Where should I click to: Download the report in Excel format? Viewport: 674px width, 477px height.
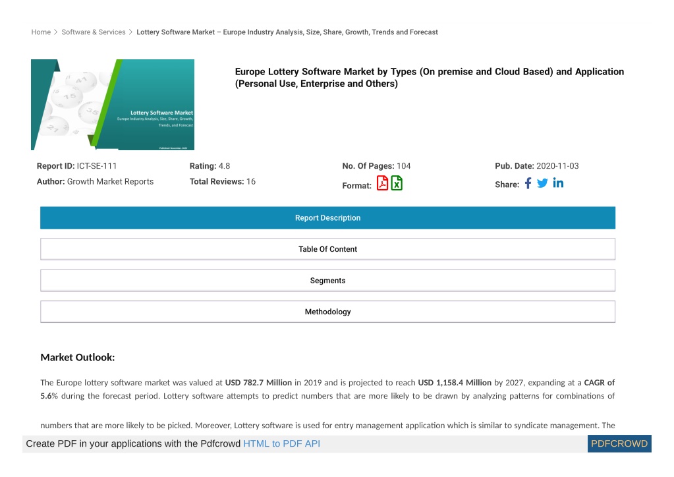coord(397,183)
